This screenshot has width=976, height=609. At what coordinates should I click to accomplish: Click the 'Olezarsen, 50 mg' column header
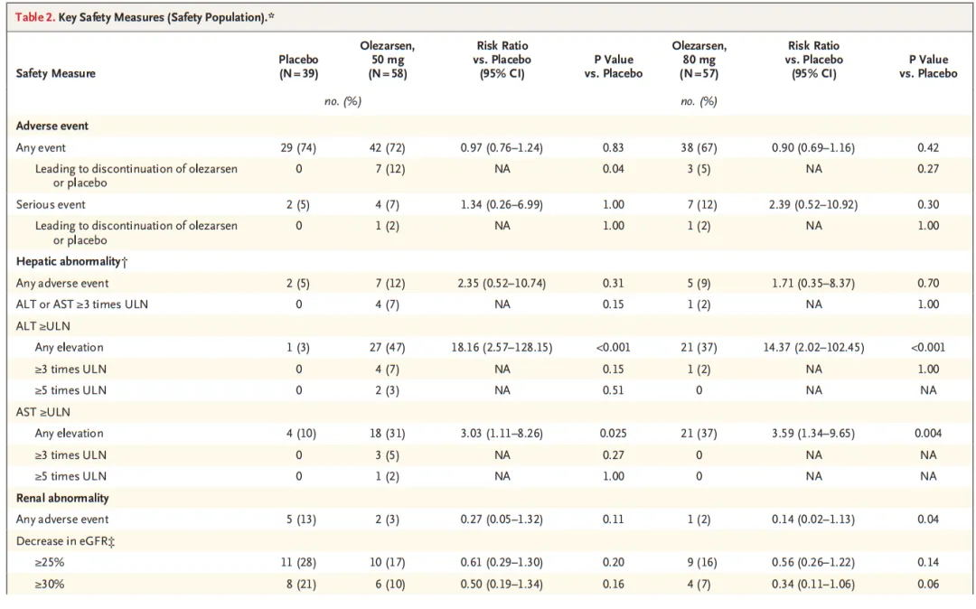pyautogui.click(x=387, y=60)
